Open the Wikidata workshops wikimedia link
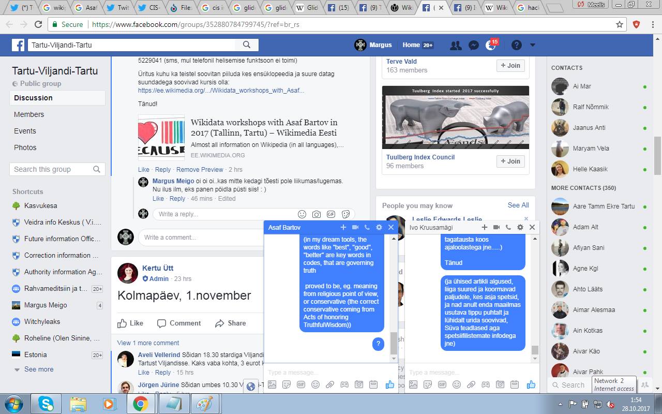The image size is (662, 414). (221, 91)
